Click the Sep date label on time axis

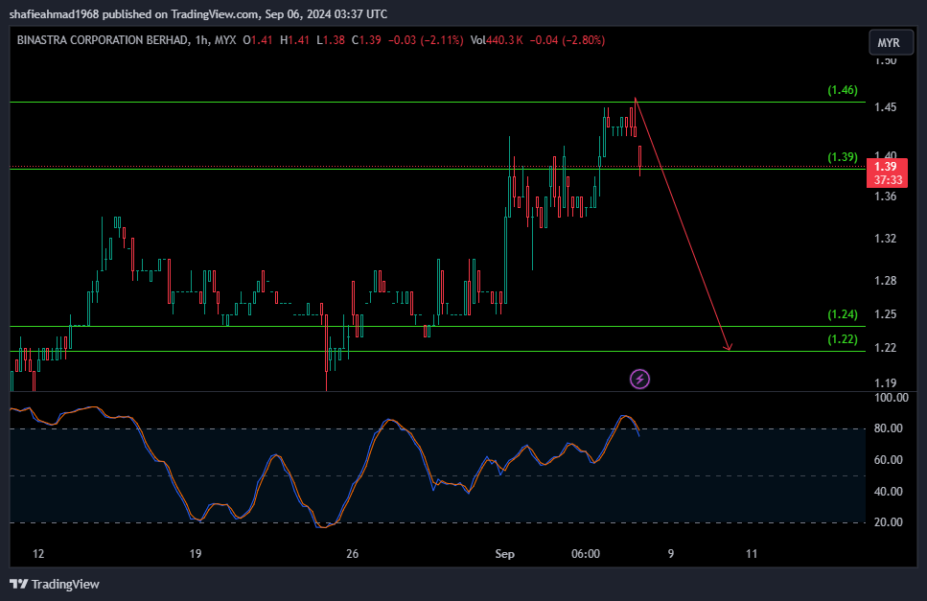click(x=504, y=554)
